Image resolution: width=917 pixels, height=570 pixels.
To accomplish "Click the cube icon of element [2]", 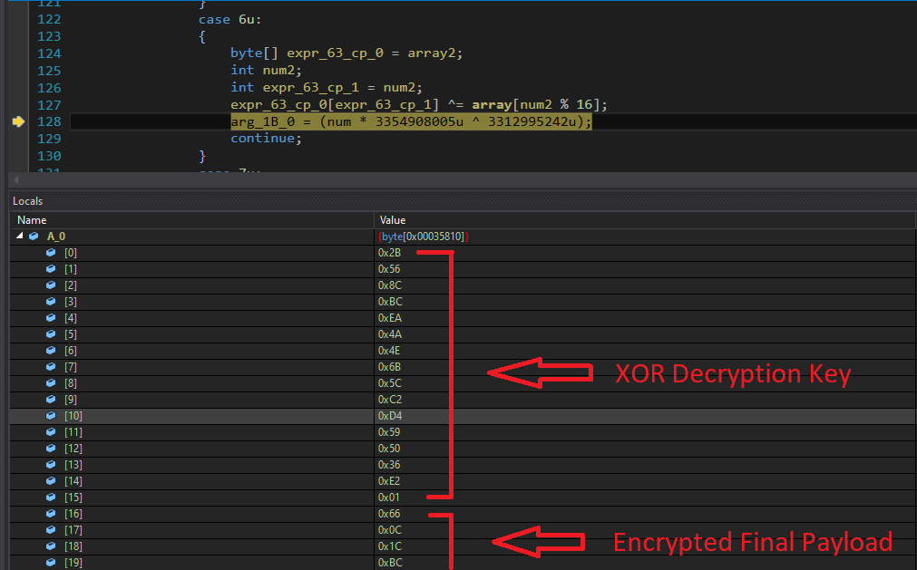I will coord(51,285).
